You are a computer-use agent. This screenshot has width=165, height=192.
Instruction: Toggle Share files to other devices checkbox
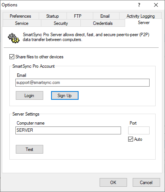point(12,57)
